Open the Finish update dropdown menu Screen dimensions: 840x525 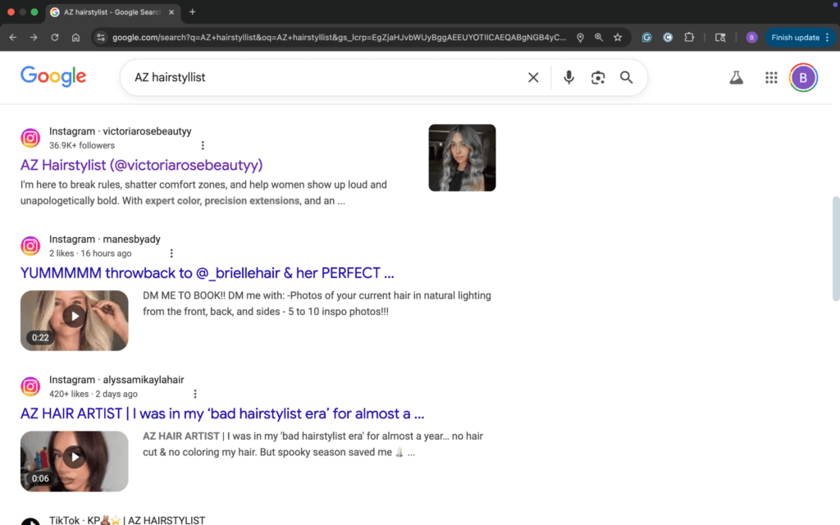pos(826,37)
